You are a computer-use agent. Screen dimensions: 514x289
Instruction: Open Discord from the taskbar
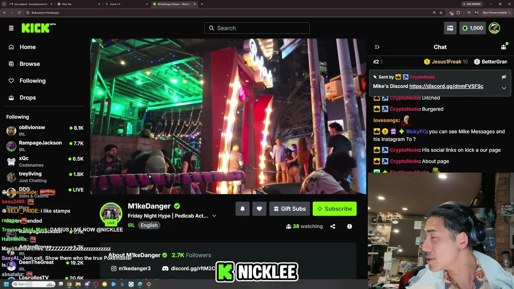(87, 284)
